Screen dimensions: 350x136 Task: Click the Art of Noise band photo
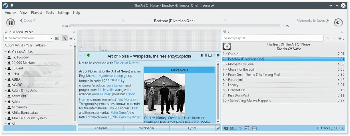[x=164, y=94]
